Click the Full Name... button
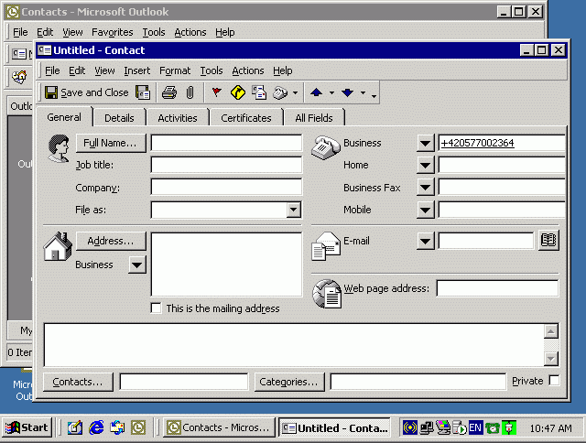 click(111, 143)
